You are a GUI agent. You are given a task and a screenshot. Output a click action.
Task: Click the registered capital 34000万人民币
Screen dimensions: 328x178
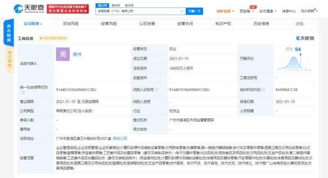click(181, 68)
